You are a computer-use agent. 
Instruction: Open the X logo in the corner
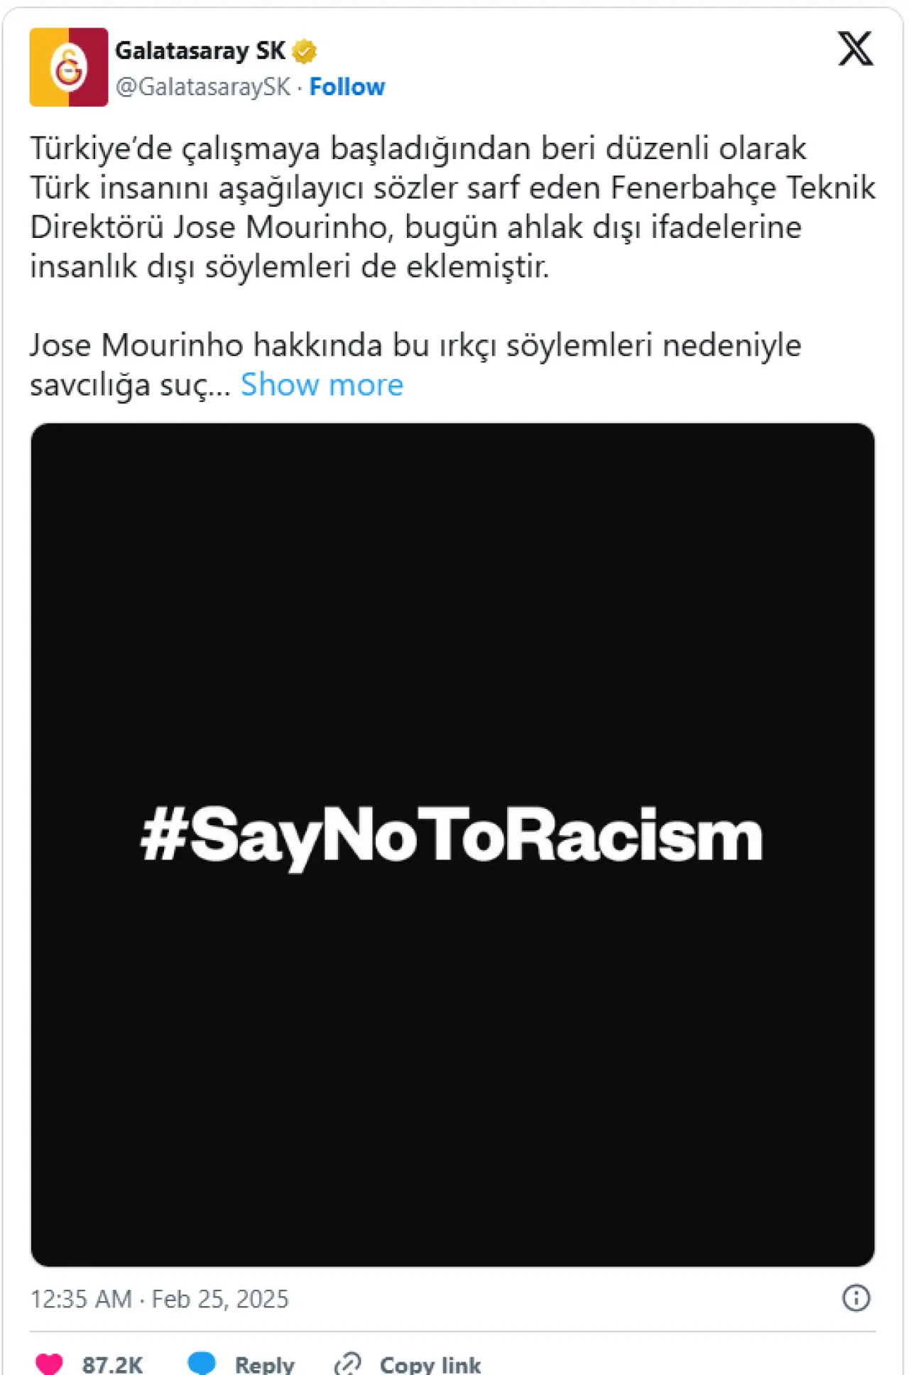point(856,49)
